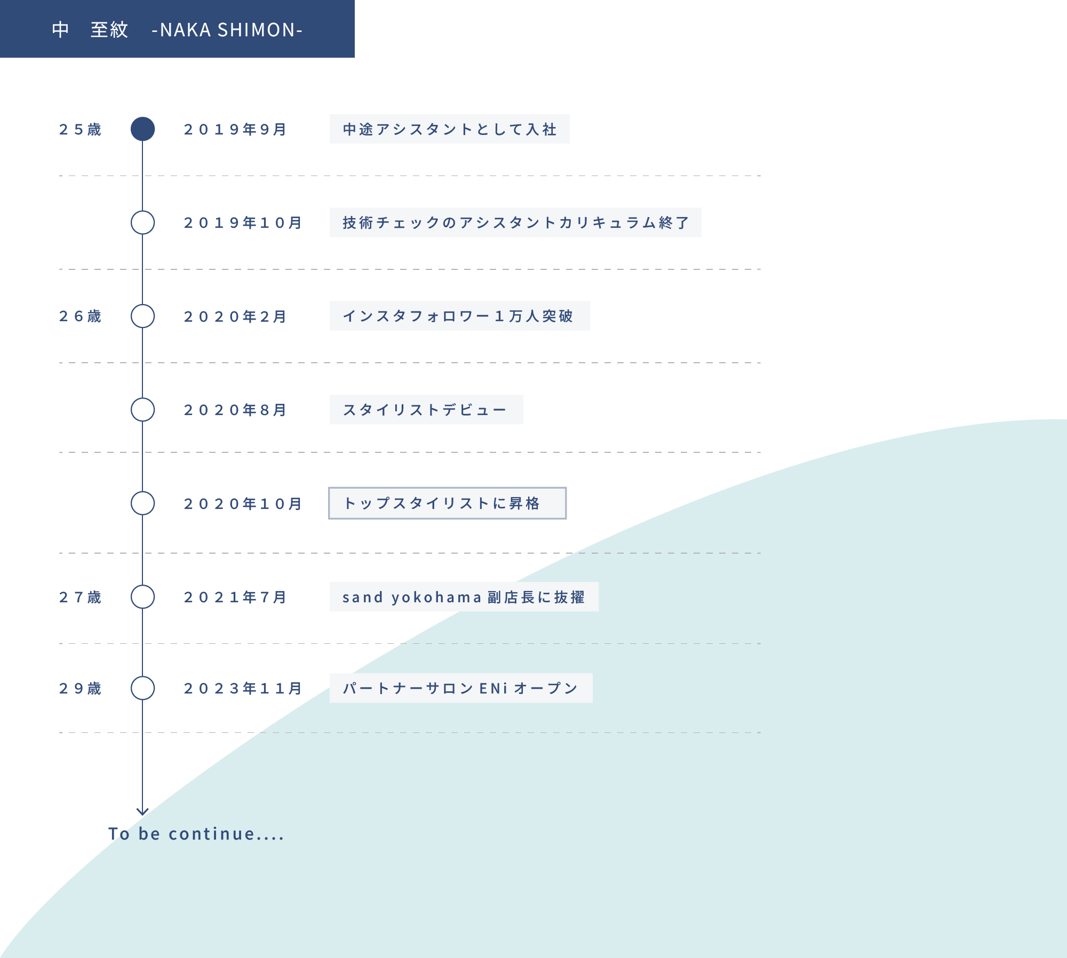Click the 2020年8月 timeline circle marker

point(142,410)
